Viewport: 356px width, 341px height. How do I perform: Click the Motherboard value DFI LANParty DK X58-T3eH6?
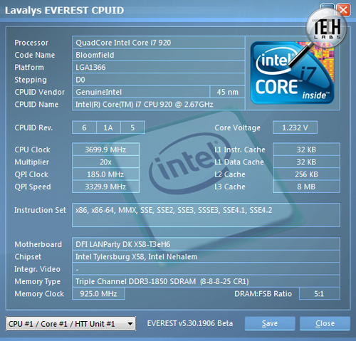[206, 244]
